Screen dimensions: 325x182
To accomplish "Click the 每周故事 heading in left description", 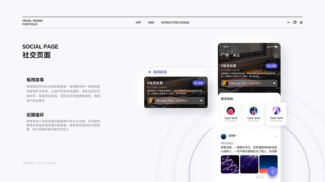I will (x=35, y=80).
